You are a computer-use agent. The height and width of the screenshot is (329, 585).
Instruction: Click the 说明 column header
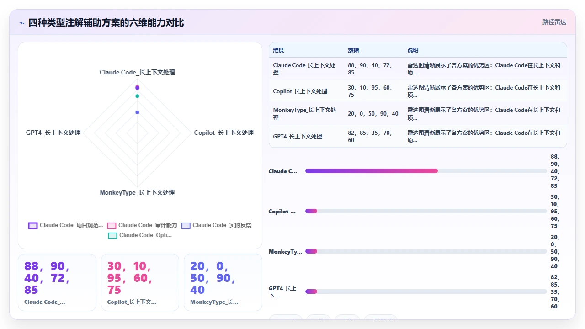pyautogui.click(x=413, y=50)
